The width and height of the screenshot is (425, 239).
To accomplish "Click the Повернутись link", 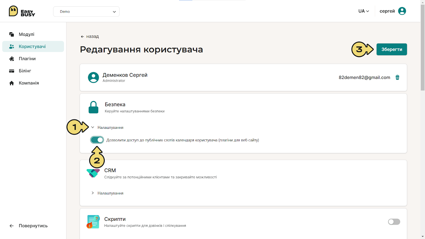I will 33,226.
